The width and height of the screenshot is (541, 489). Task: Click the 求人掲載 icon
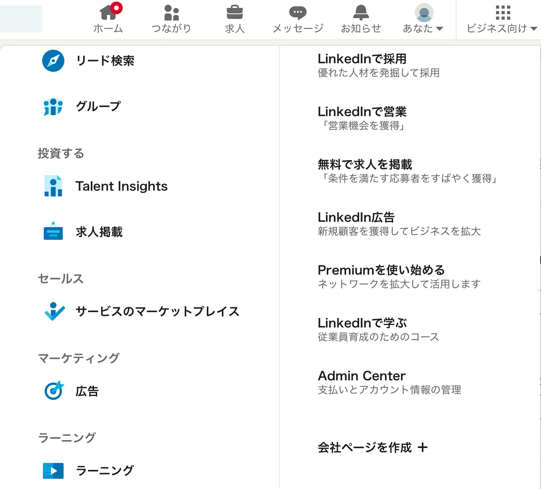(x=53, y=232)
